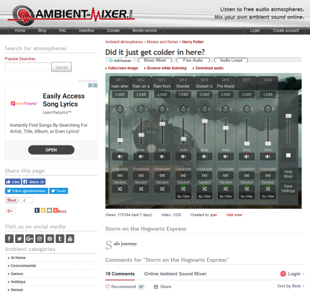Disable random shuffle on CH 4
The width and height of the screenshot is (310, 292).
click(183, 189)
